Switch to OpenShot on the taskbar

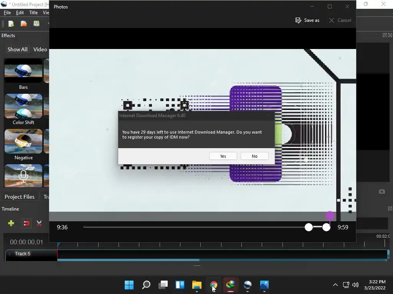click(x=248, y=285)
